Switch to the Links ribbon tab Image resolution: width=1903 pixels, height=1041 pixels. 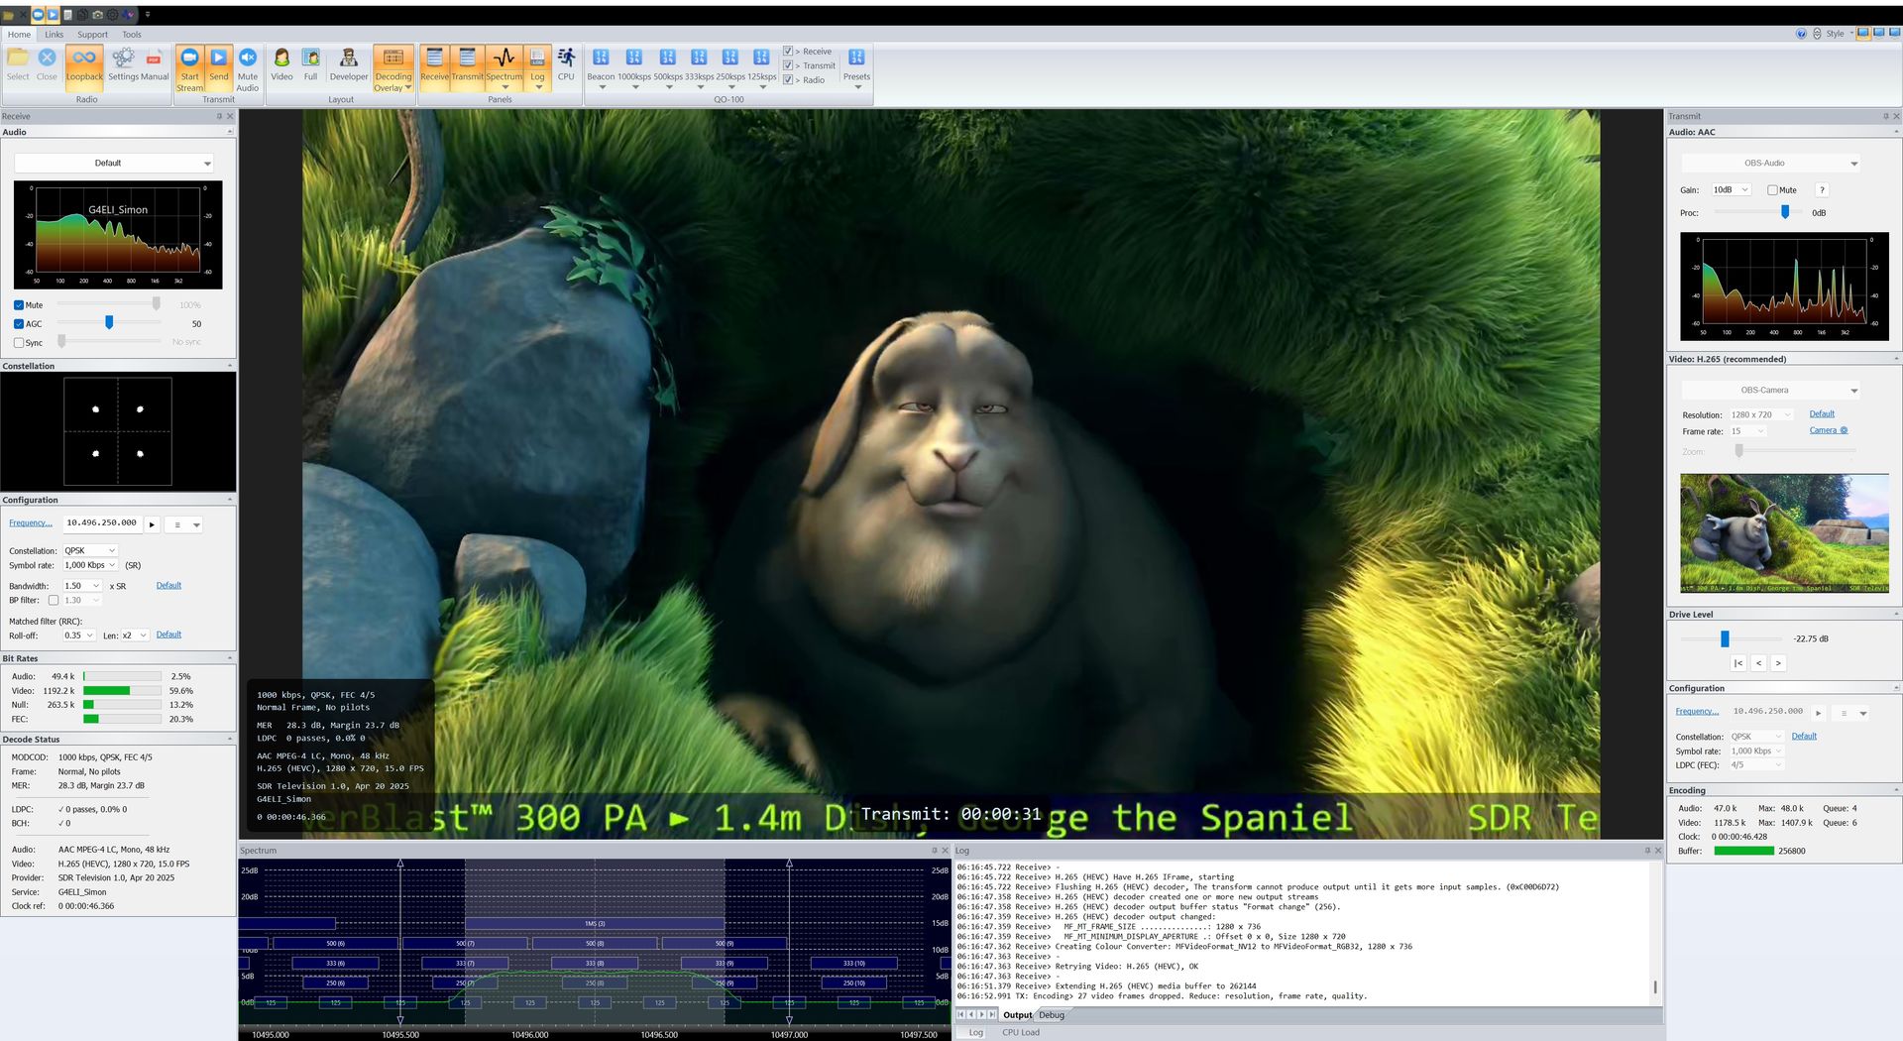point(54,34)
